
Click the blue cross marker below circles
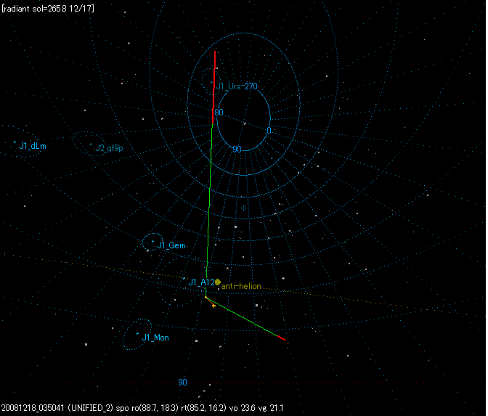point(244,208)
